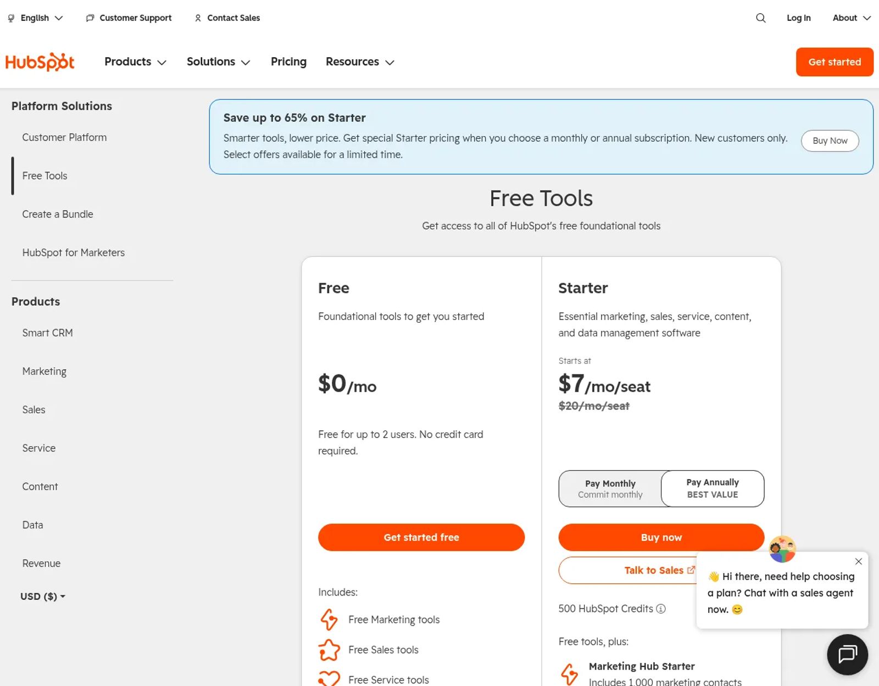Open the Customer Support link
This screenshot has height=686, width=879.
coord(129,18)
